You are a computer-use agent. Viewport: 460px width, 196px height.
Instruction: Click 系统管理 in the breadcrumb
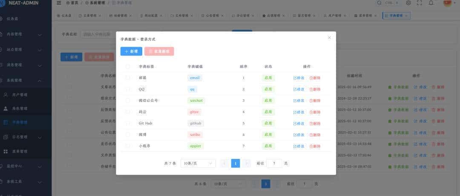(x=96, y=3)
